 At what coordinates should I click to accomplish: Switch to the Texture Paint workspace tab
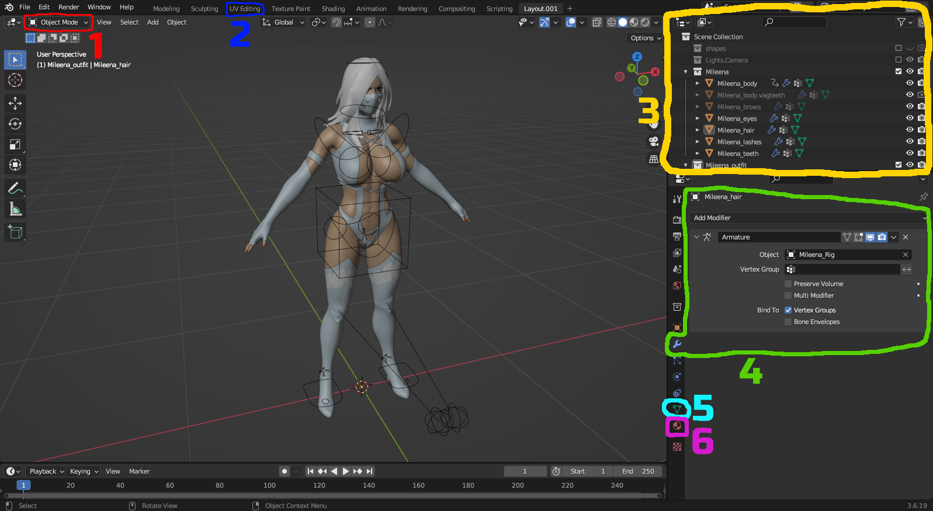(x=291, y=9)
